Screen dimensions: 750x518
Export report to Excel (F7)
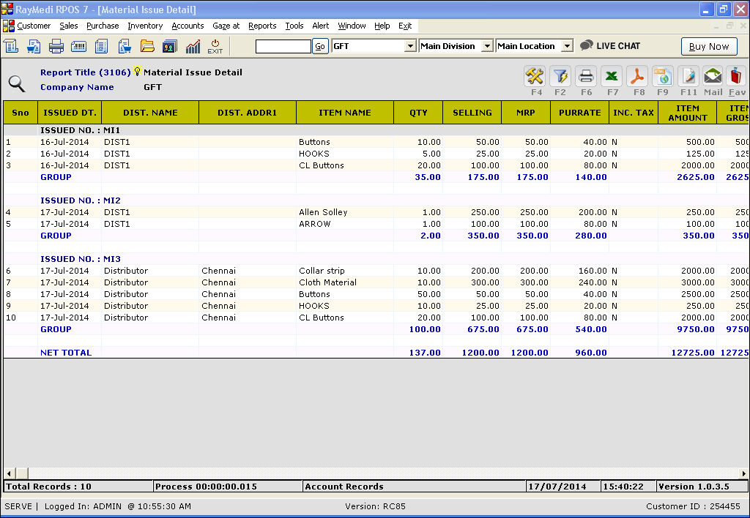[x=612, y=76]
